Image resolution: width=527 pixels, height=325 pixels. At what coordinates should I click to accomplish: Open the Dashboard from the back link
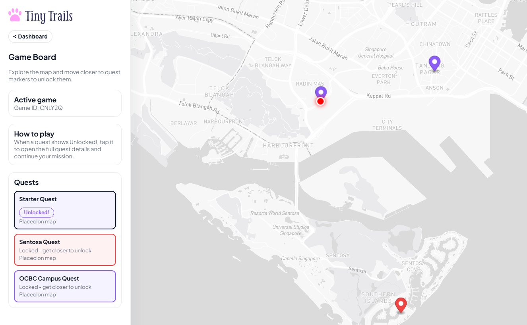30,36
